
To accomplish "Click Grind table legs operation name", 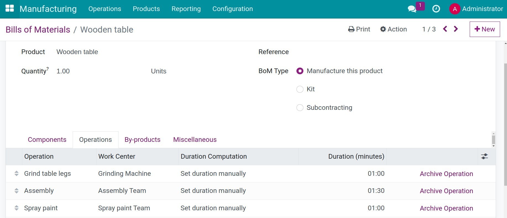I will pyautogui.click(x=48, y=174).
